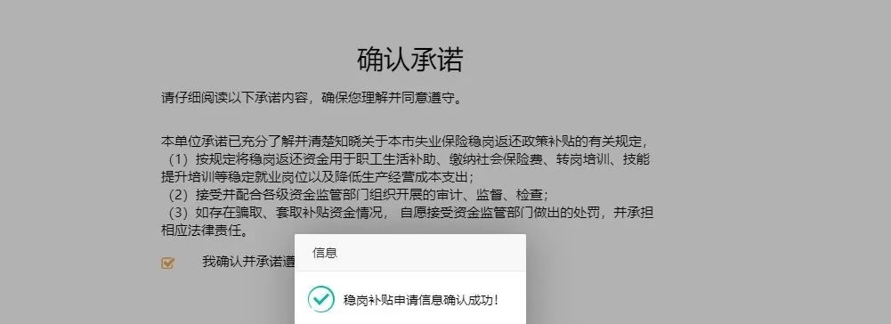The width and height of the screenshot is (891, 324).
Task: Click the 信息 dialog title
Action: [325, 253]
